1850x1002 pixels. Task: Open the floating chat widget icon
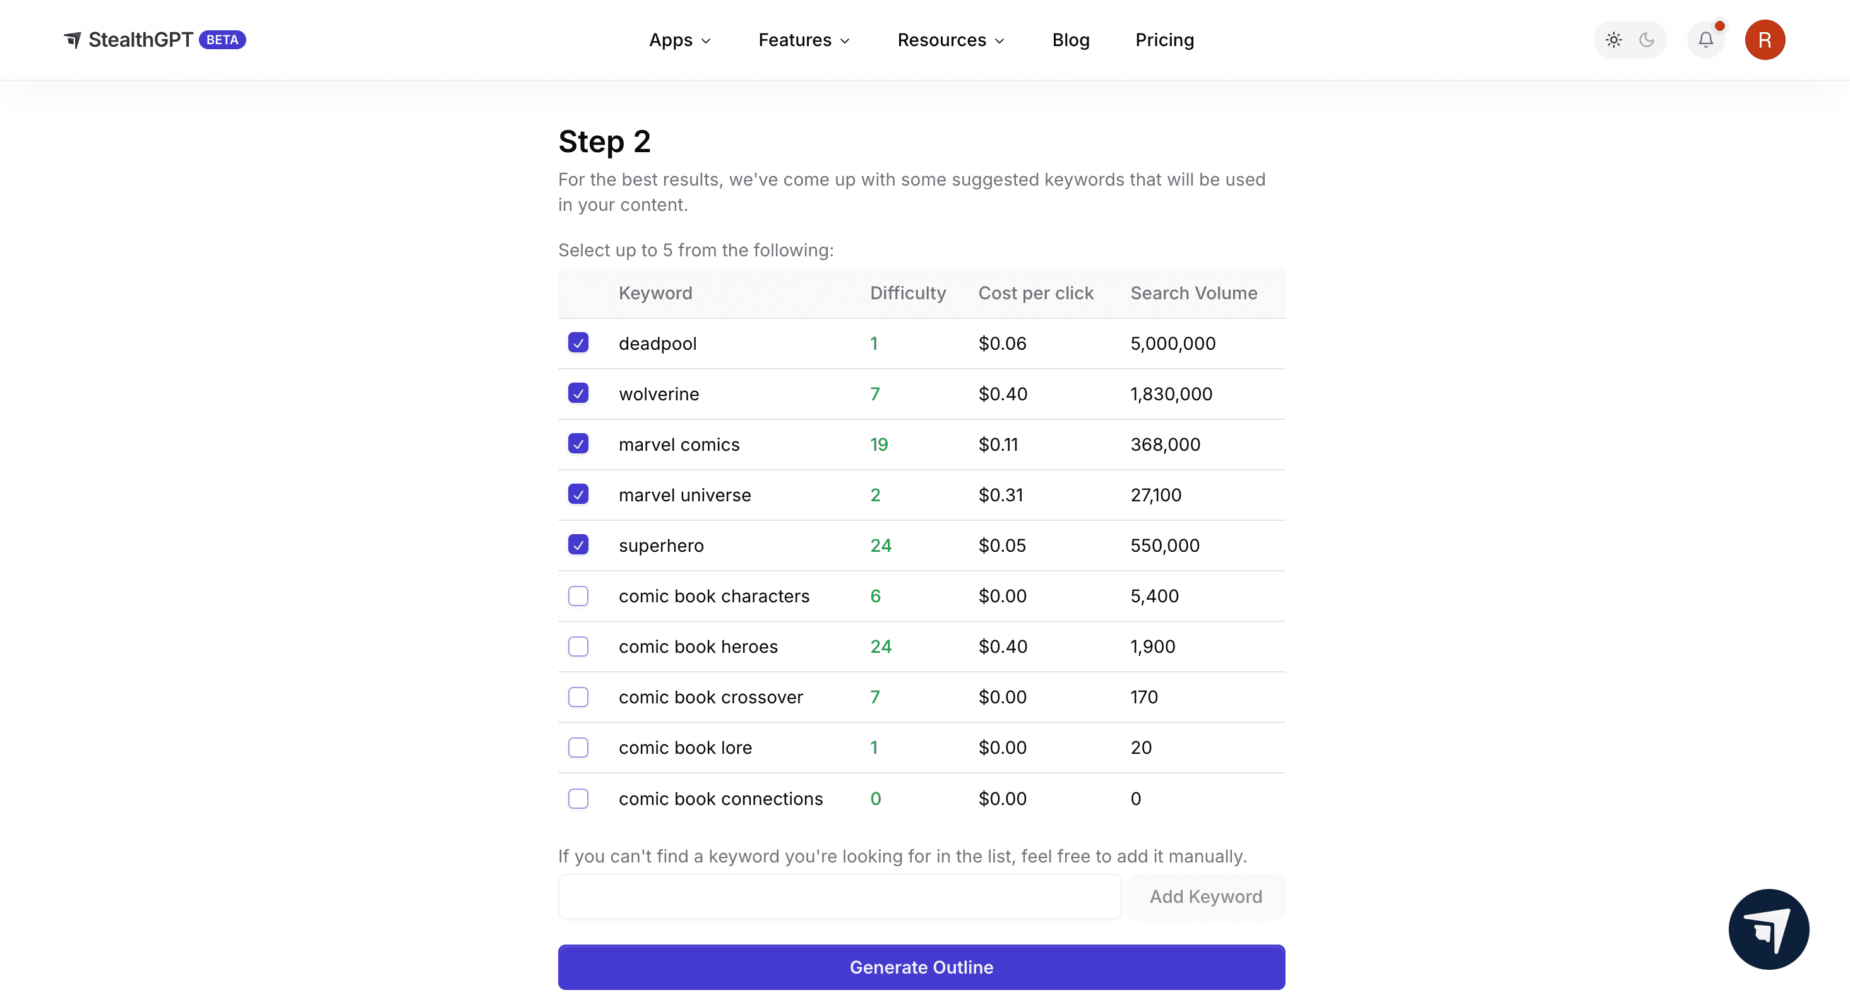tap(1768, 929)
